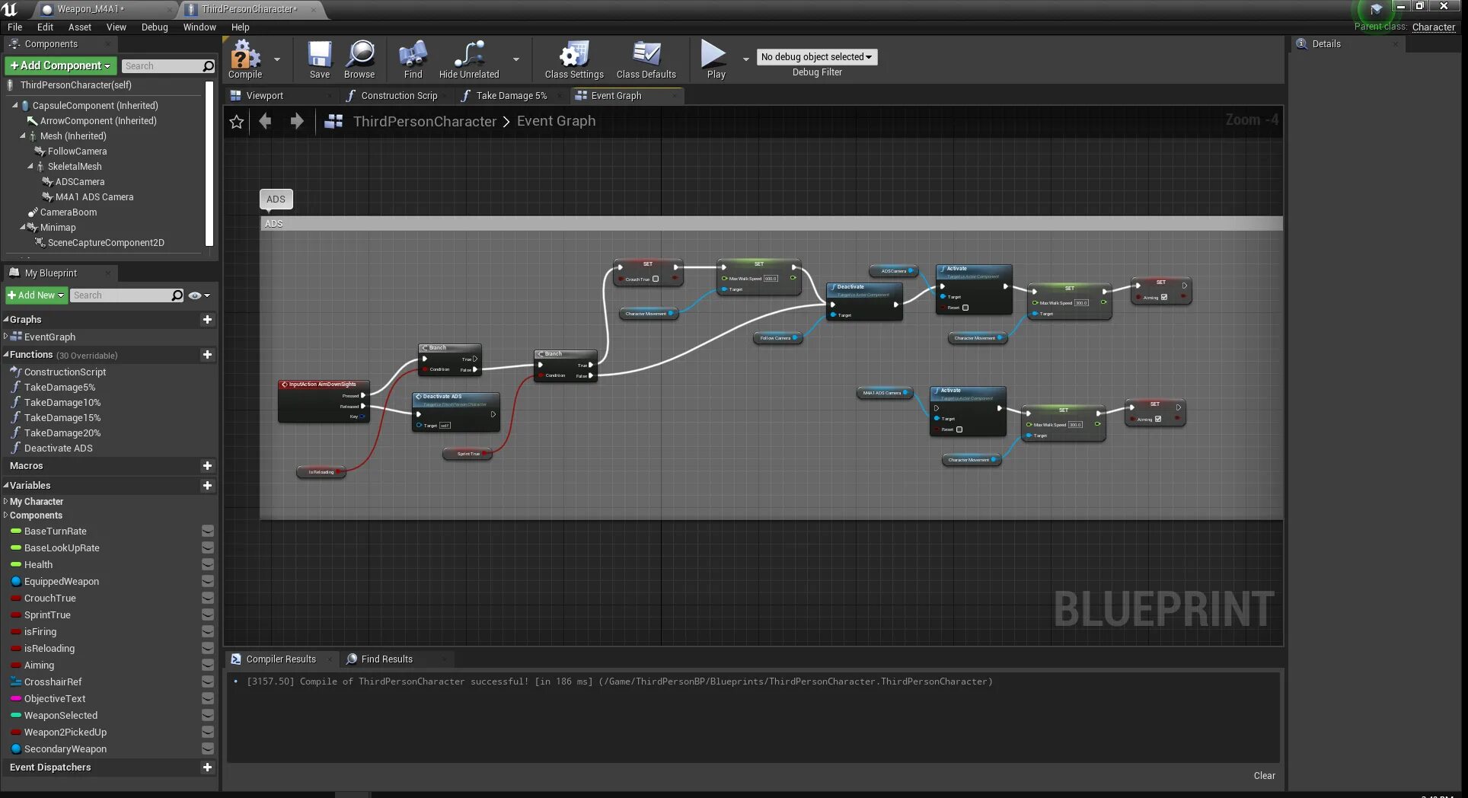Click the ADS comment bubble above the graph
Screen dimensions: 1468x798
tap(276, 199)
